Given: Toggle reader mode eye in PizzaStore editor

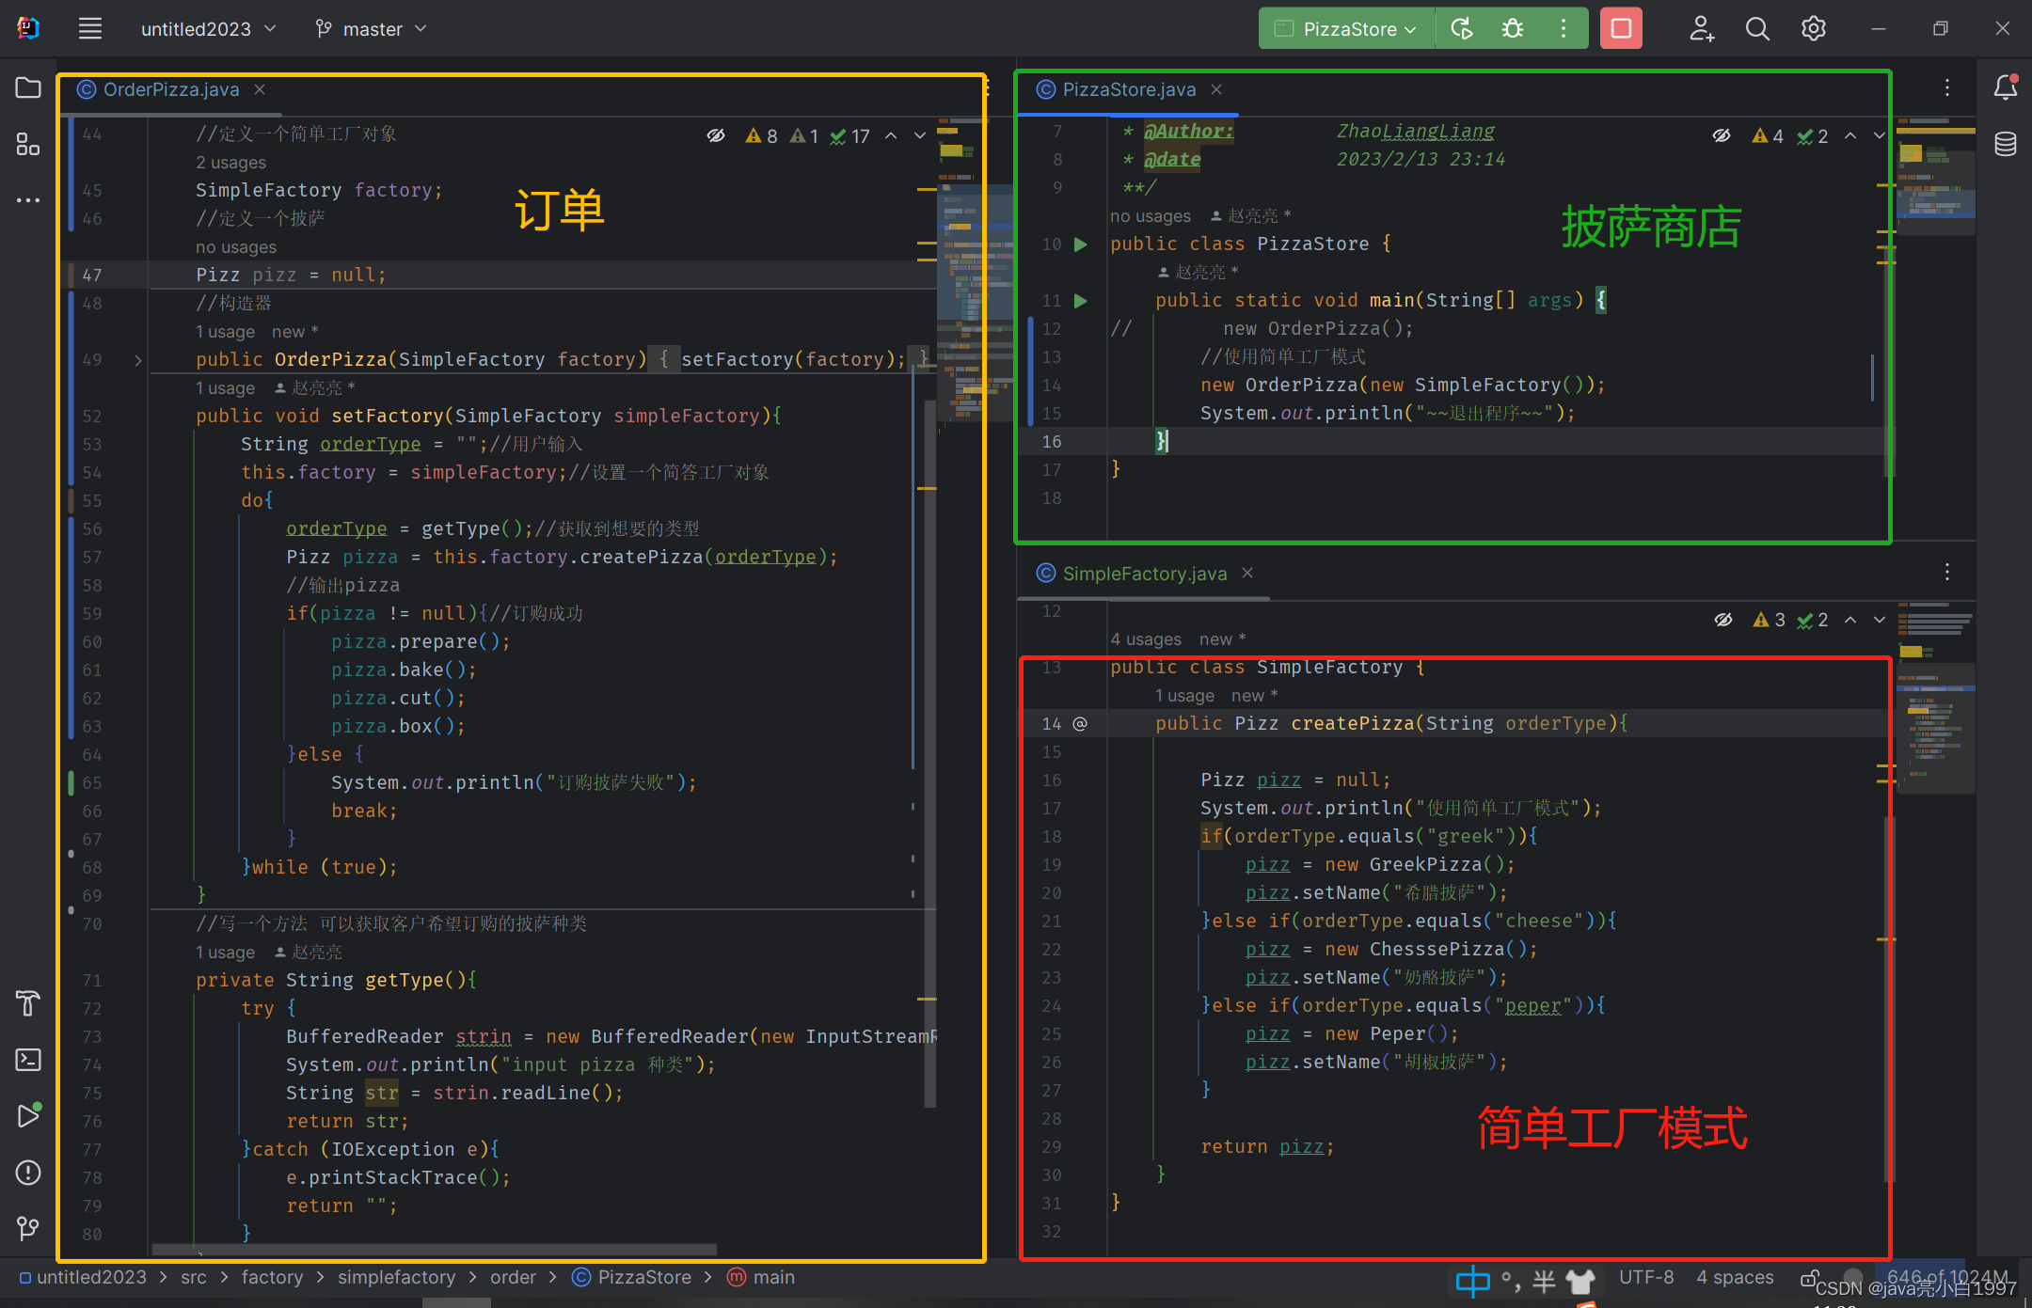Looking at the screenshot, I should click(1722, 135).
